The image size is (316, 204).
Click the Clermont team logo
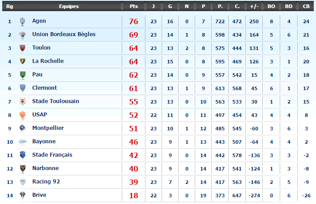pyautogui.click(x=22, y=88)
